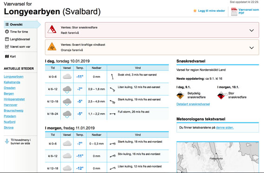The width and height of the screenshot is (264, 173).
Task: Open the Langtidsvarsel view
Action: click(x=20, y=39)
